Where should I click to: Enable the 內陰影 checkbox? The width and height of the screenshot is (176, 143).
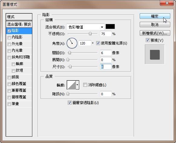tap(9, 37)
